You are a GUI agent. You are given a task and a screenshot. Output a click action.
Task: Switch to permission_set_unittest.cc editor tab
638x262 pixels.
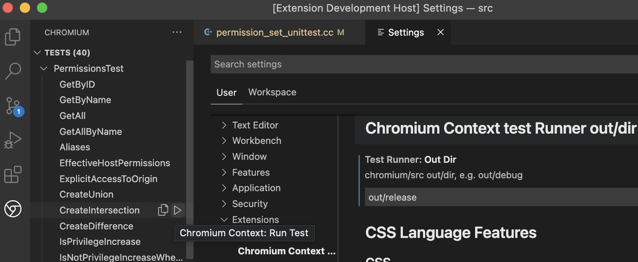[279, 32]
